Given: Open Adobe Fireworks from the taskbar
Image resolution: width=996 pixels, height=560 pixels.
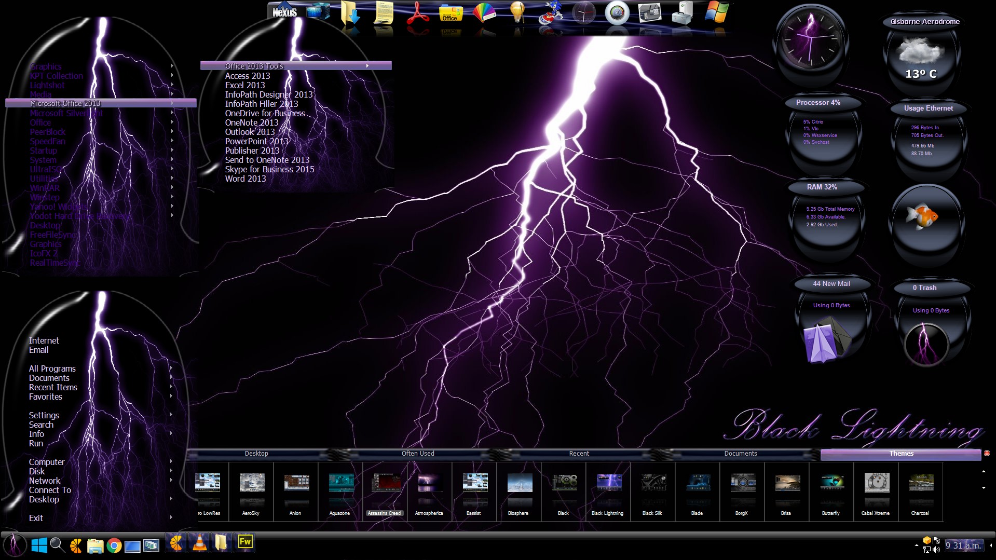Looking at the screenshot, I should pos(244,542).
